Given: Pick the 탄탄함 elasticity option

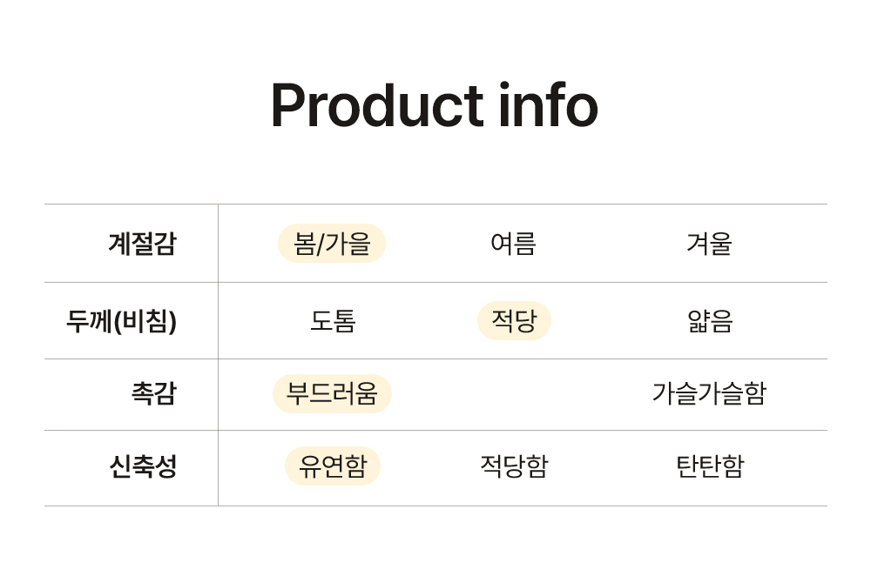Looking at the screenshot, I should pyautogui.click(x=710, y=466).
